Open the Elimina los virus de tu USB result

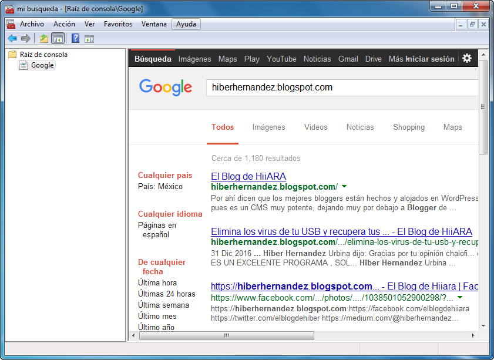point(341,231)
